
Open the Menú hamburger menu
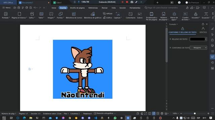pyautogui.click(x=6, y=8)
